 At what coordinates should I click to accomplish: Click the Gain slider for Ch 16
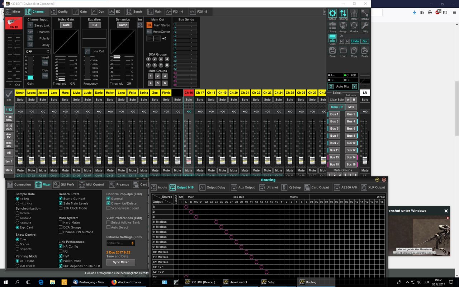[30, 77]
